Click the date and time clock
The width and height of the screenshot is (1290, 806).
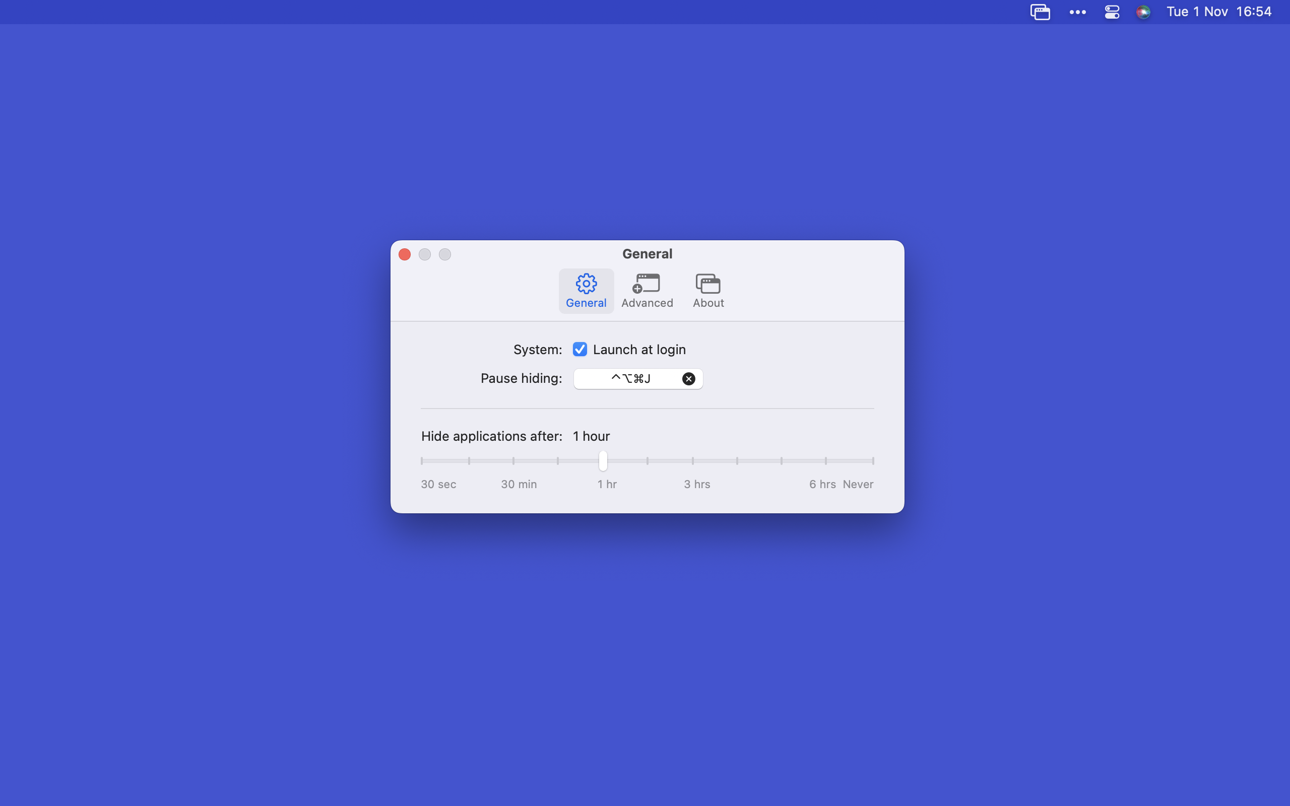click(x=1218, y=12)
